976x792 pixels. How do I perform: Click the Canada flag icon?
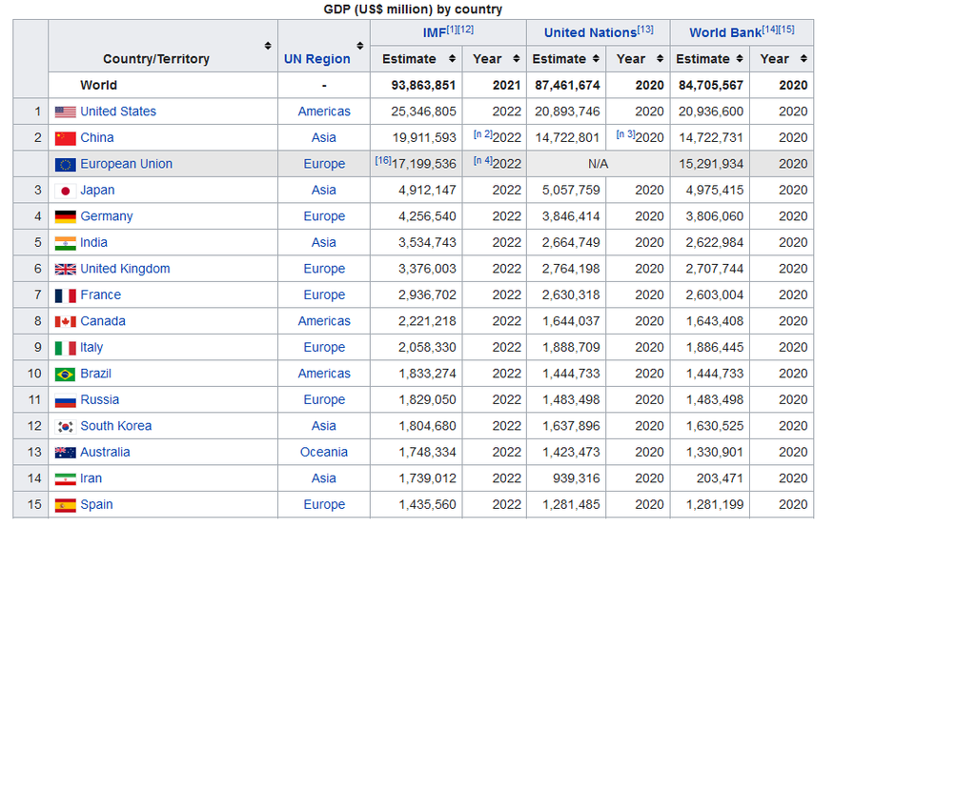tap(66, 321)
